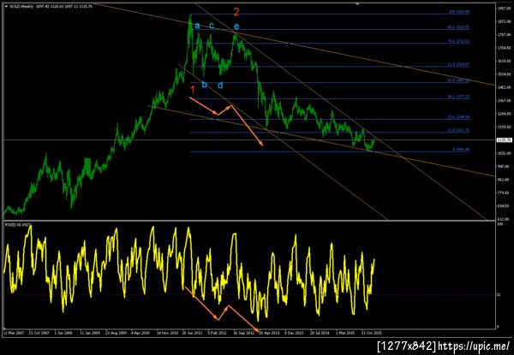Click the 11 Jan 2009 date label
This screenshot has width=514, height=355.
click(x=91, y=333)
